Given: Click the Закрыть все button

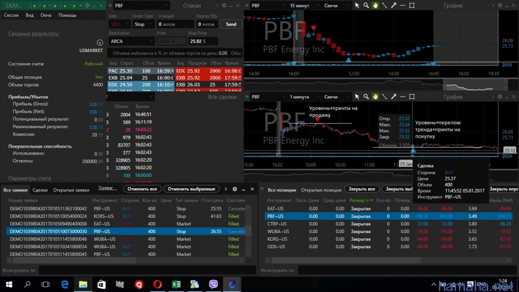Looking at the screenshot, I should click(x=362, y=189).
